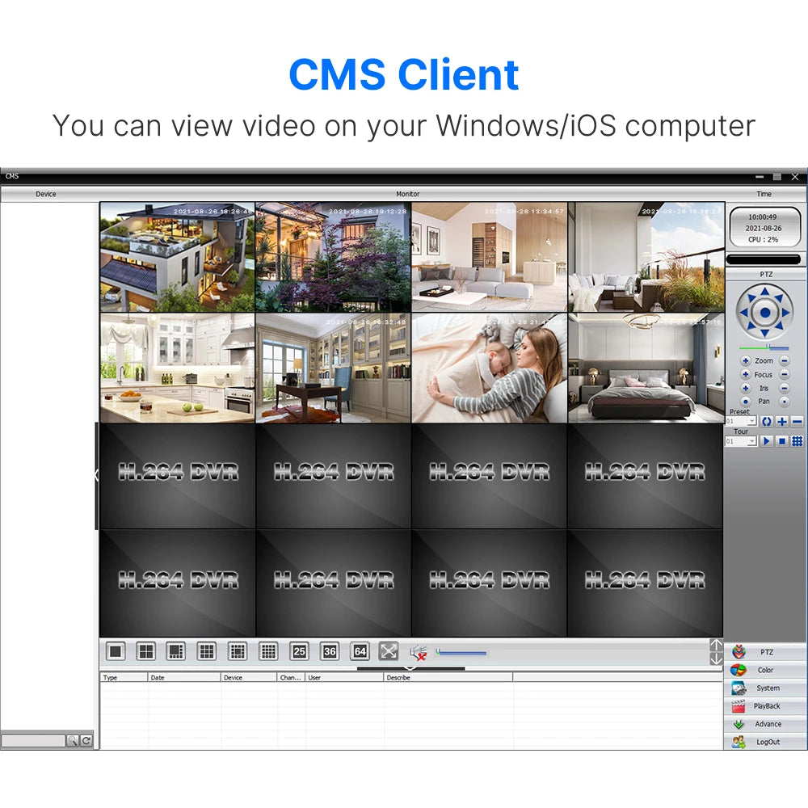Screen dimensions: 808x808
Task: Open the Preset number dropdown
Action: pyautogui.click(x=752, y=422)
